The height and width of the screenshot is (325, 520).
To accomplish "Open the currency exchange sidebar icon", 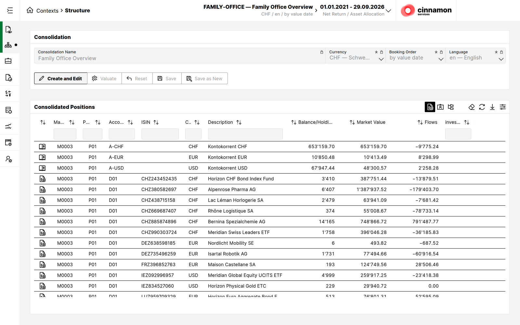I will pyautogui.click(x=8, y=94).
